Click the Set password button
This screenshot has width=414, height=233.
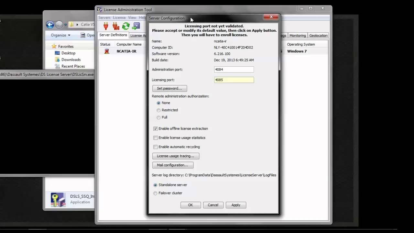(169, 88)
